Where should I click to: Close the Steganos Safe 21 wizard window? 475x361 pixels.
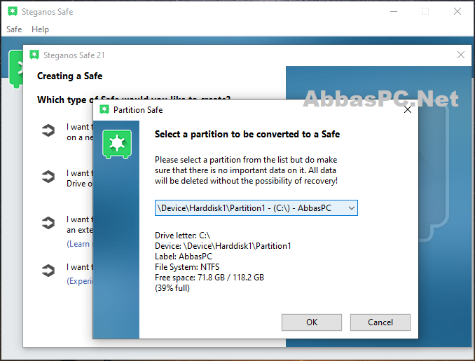click(x=461, y=55)
